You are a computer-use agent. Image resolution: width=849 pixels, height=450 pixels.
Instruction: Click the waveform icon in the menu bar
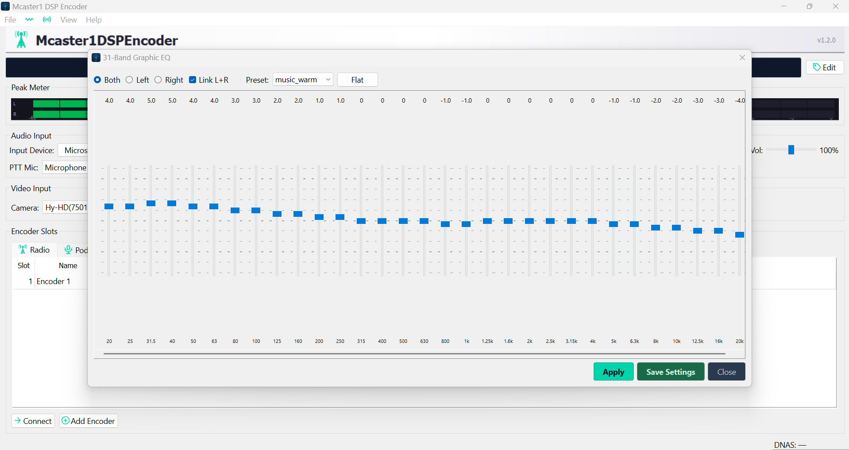pyautogui.click(x=29, y=19)
